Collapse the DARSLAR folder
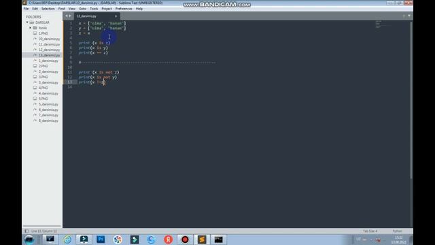 click(x=27, y=22)
